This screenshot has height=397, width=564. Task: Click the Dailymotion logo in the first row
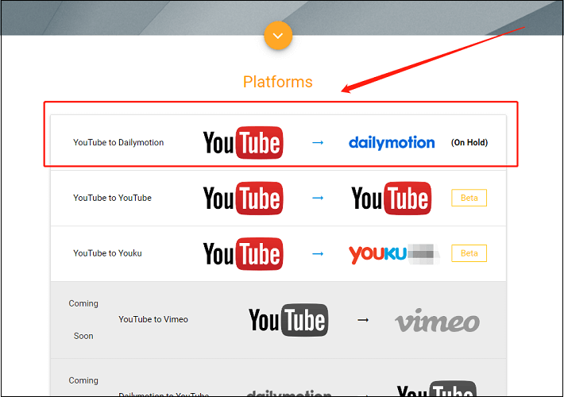pos(392,142)
